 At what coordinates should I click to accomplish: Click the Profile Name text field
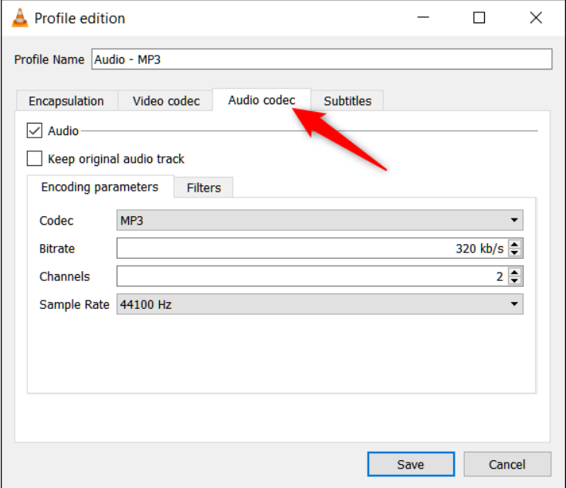[321, 59]
